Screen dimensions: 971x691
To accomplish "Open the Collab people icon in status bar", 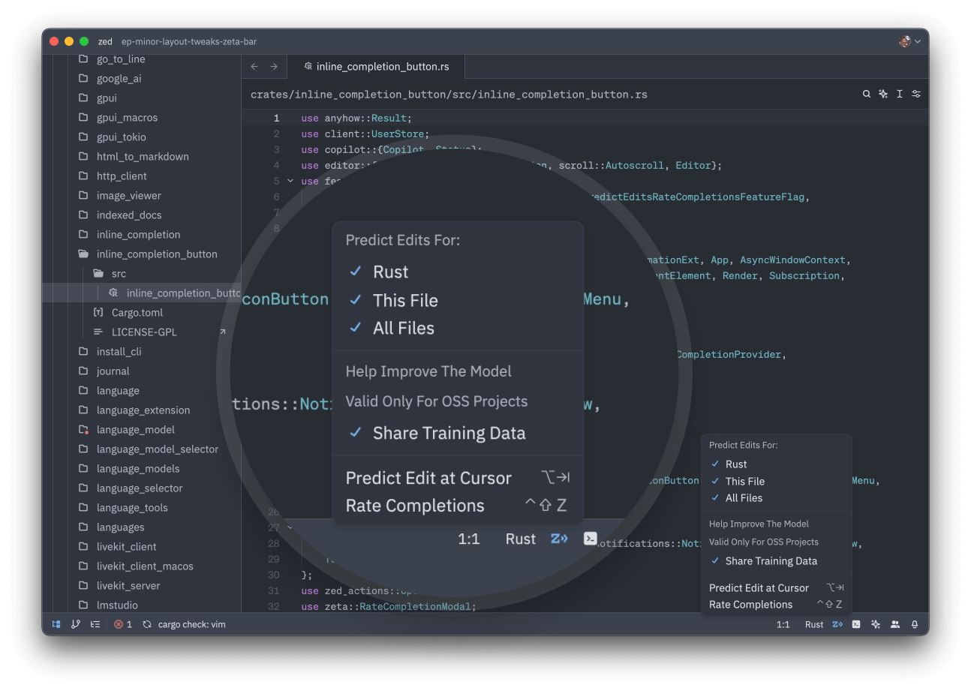I will point(895,624).
